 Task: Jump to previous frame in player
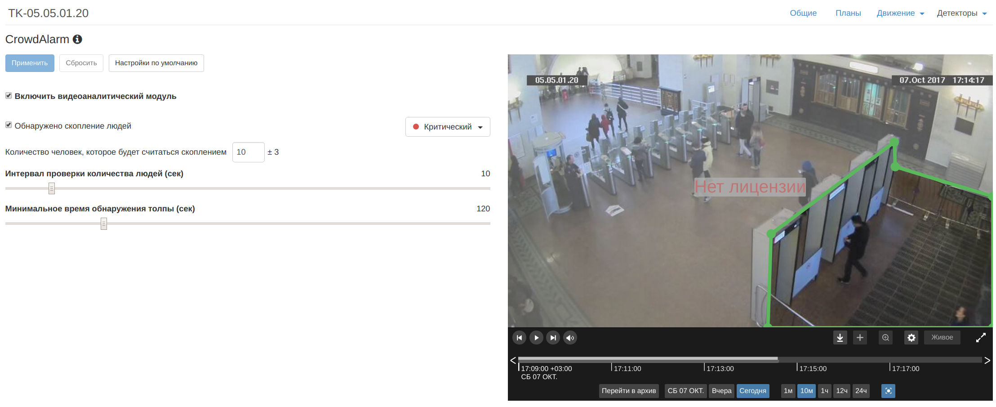(x=519, y=338)
